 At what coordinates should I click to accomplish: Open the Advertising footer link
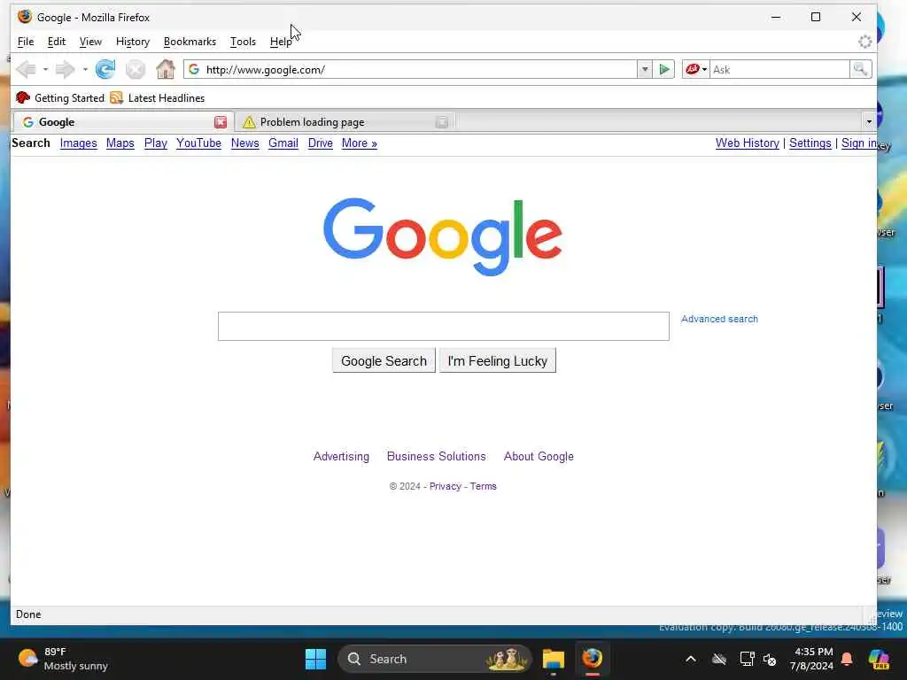[x=341, y=457]
